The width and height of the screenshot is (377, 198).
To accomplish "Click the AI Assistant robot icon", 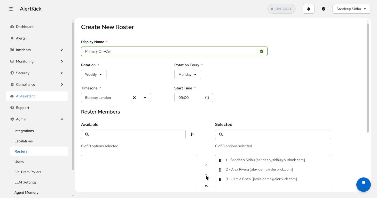I will pyautogui.click(x=12, y=96).
